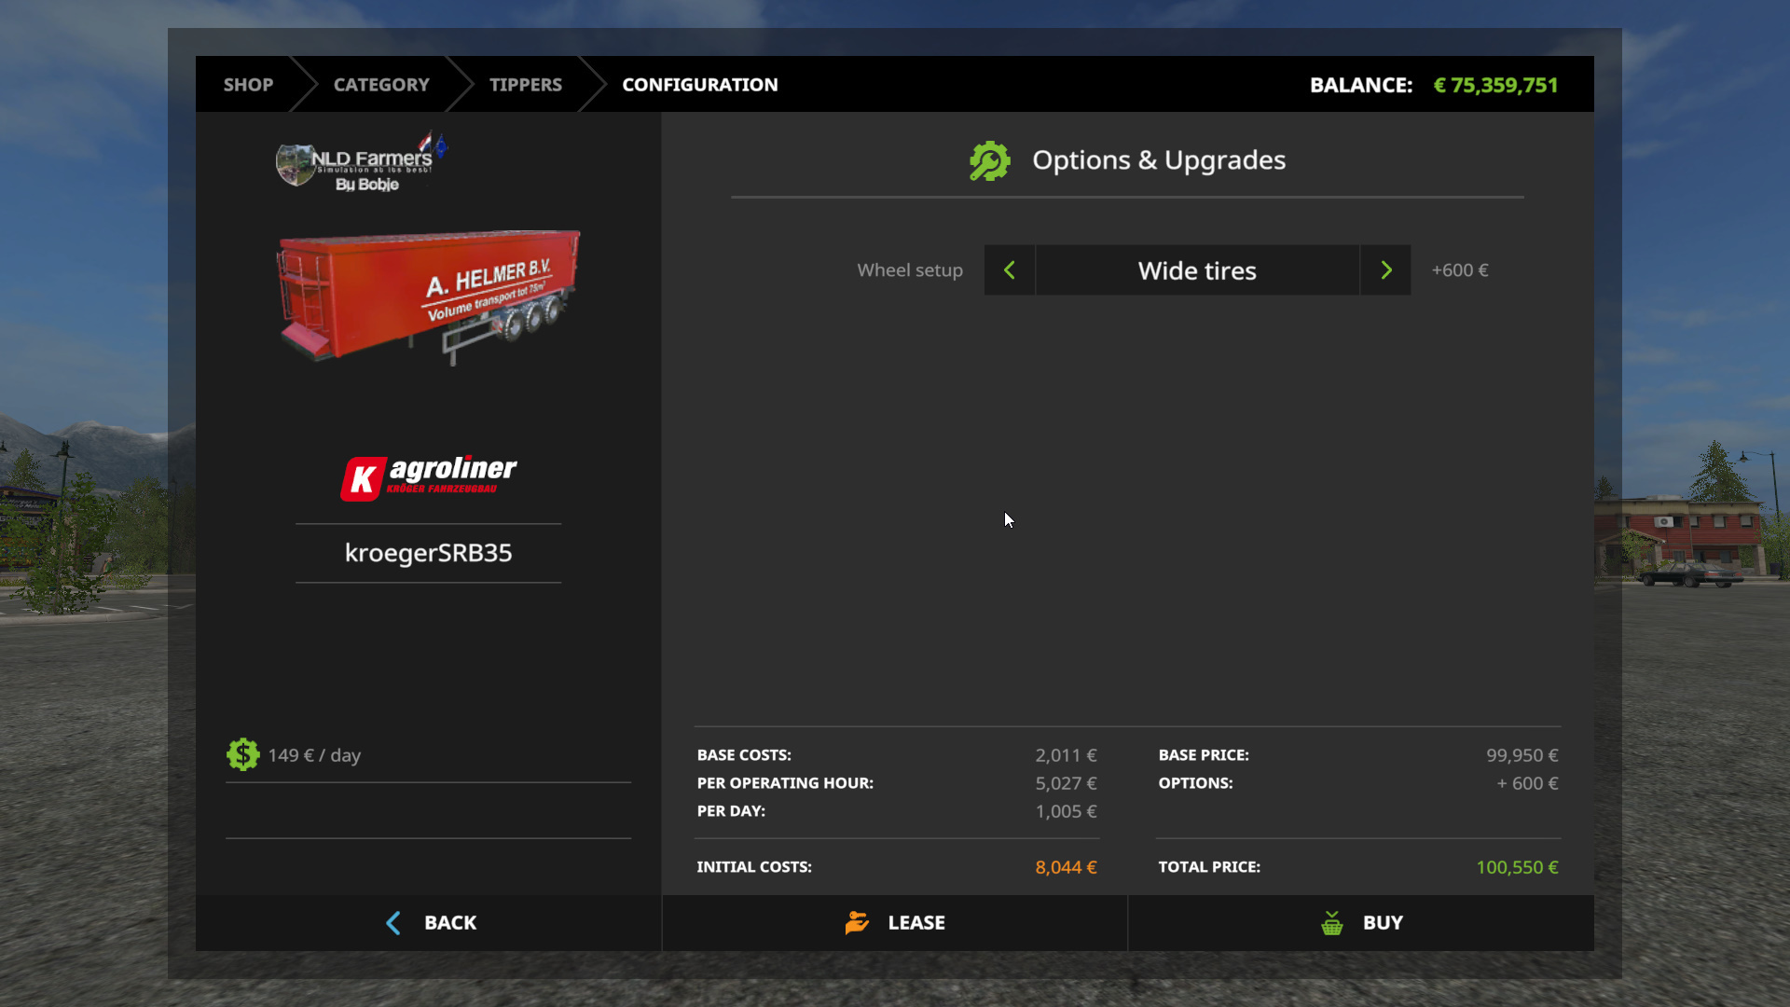The width and height of the screenshot is (1790, 1007).
Task: Click the kroegerSRB35 vehicle name
Action: tap(429, 553)
